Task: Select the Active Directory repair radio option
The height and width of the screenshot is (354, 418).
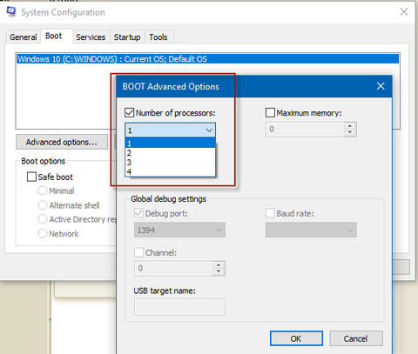Action: click(x=43, y=219)
